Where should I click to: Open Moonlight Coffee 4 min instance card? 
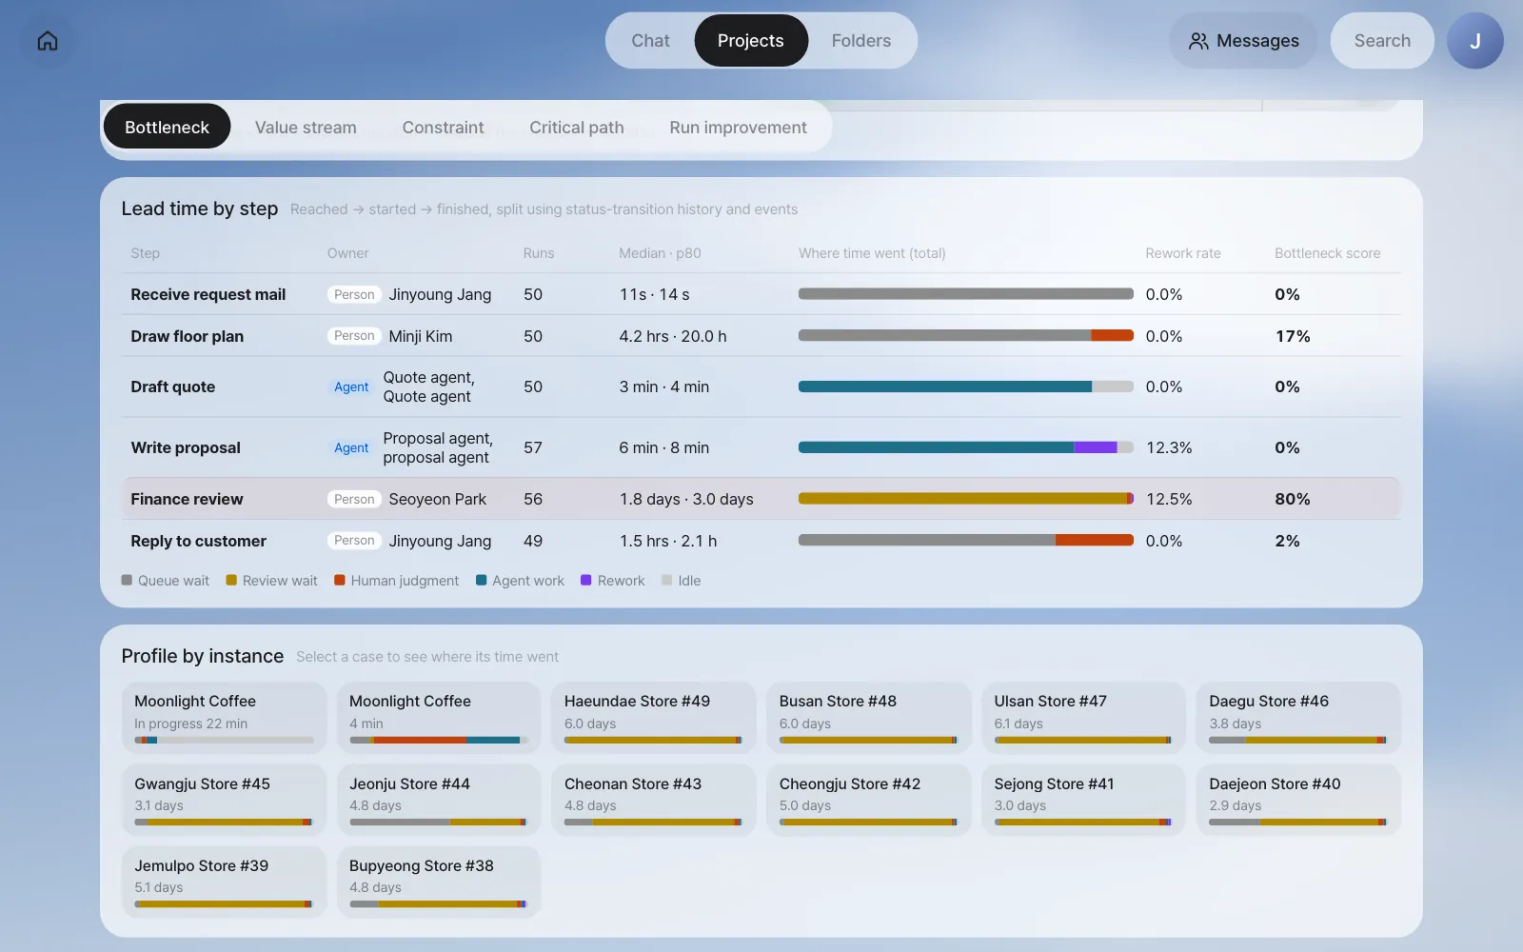[439, 718]
